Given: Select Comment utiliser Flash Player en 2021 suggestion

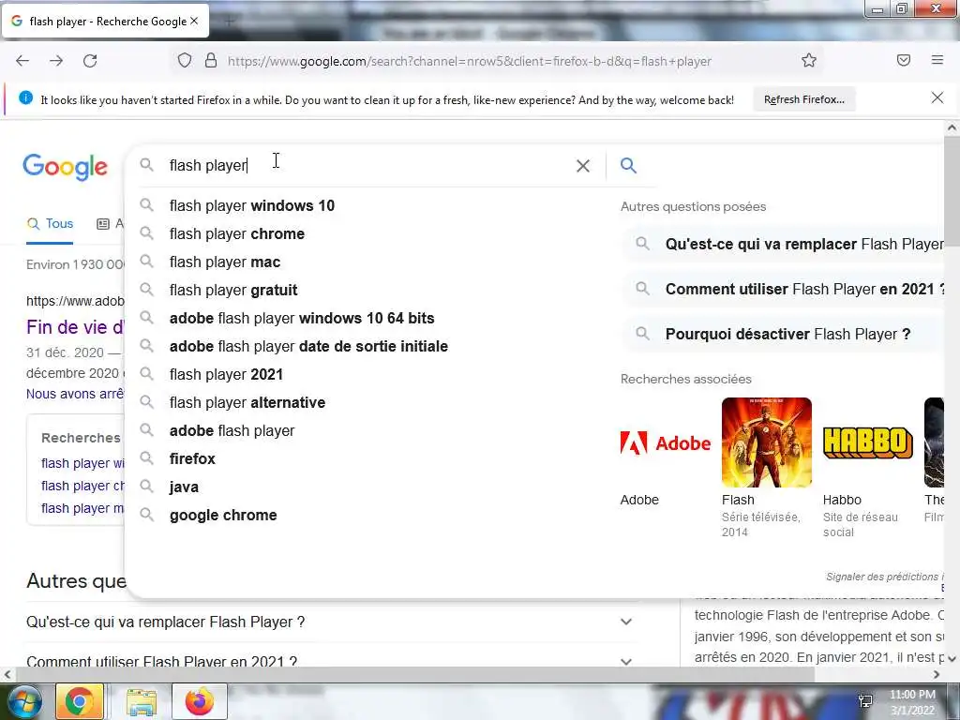Looking at the screenshot, I should tap(784, 289).
